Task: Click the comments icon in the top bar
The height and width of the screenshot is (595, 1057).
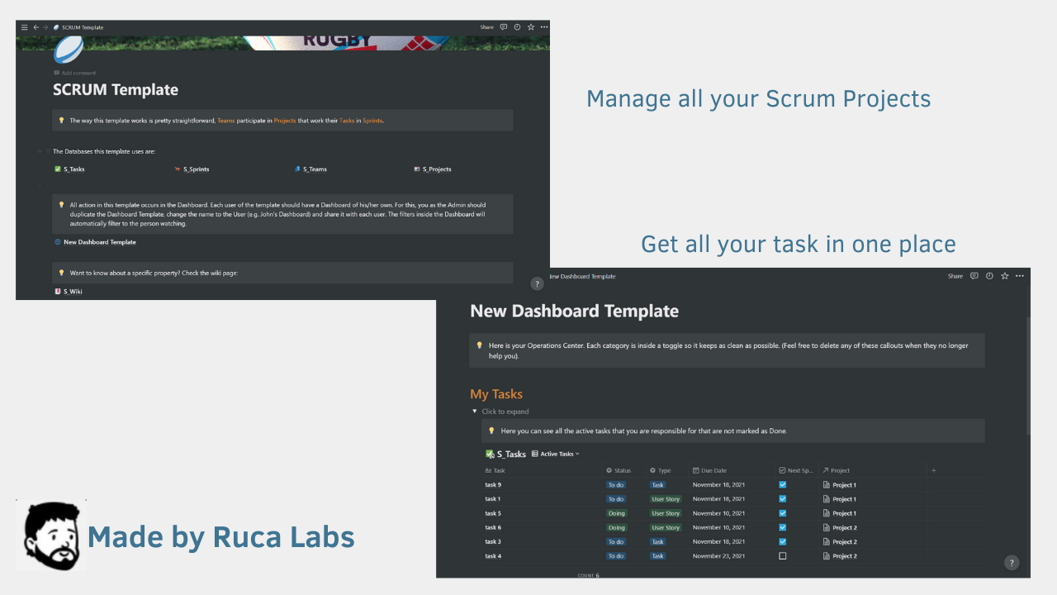Action: coord(503,26)
